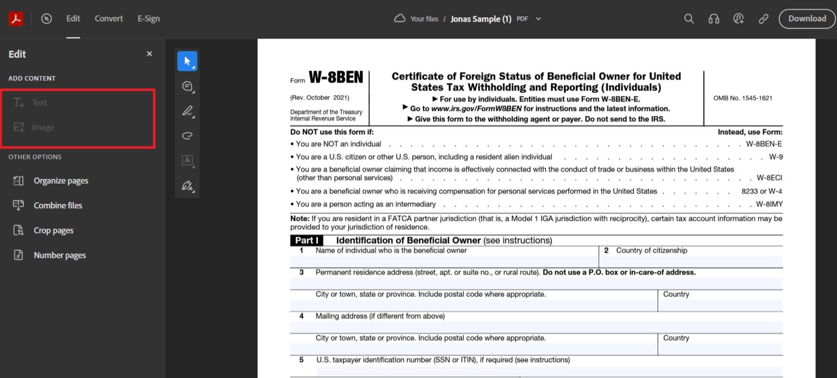Open the add people sharing icon
The height and width of the screenshot is (378, 837).
pyautogui.click(x=738, y=18)
